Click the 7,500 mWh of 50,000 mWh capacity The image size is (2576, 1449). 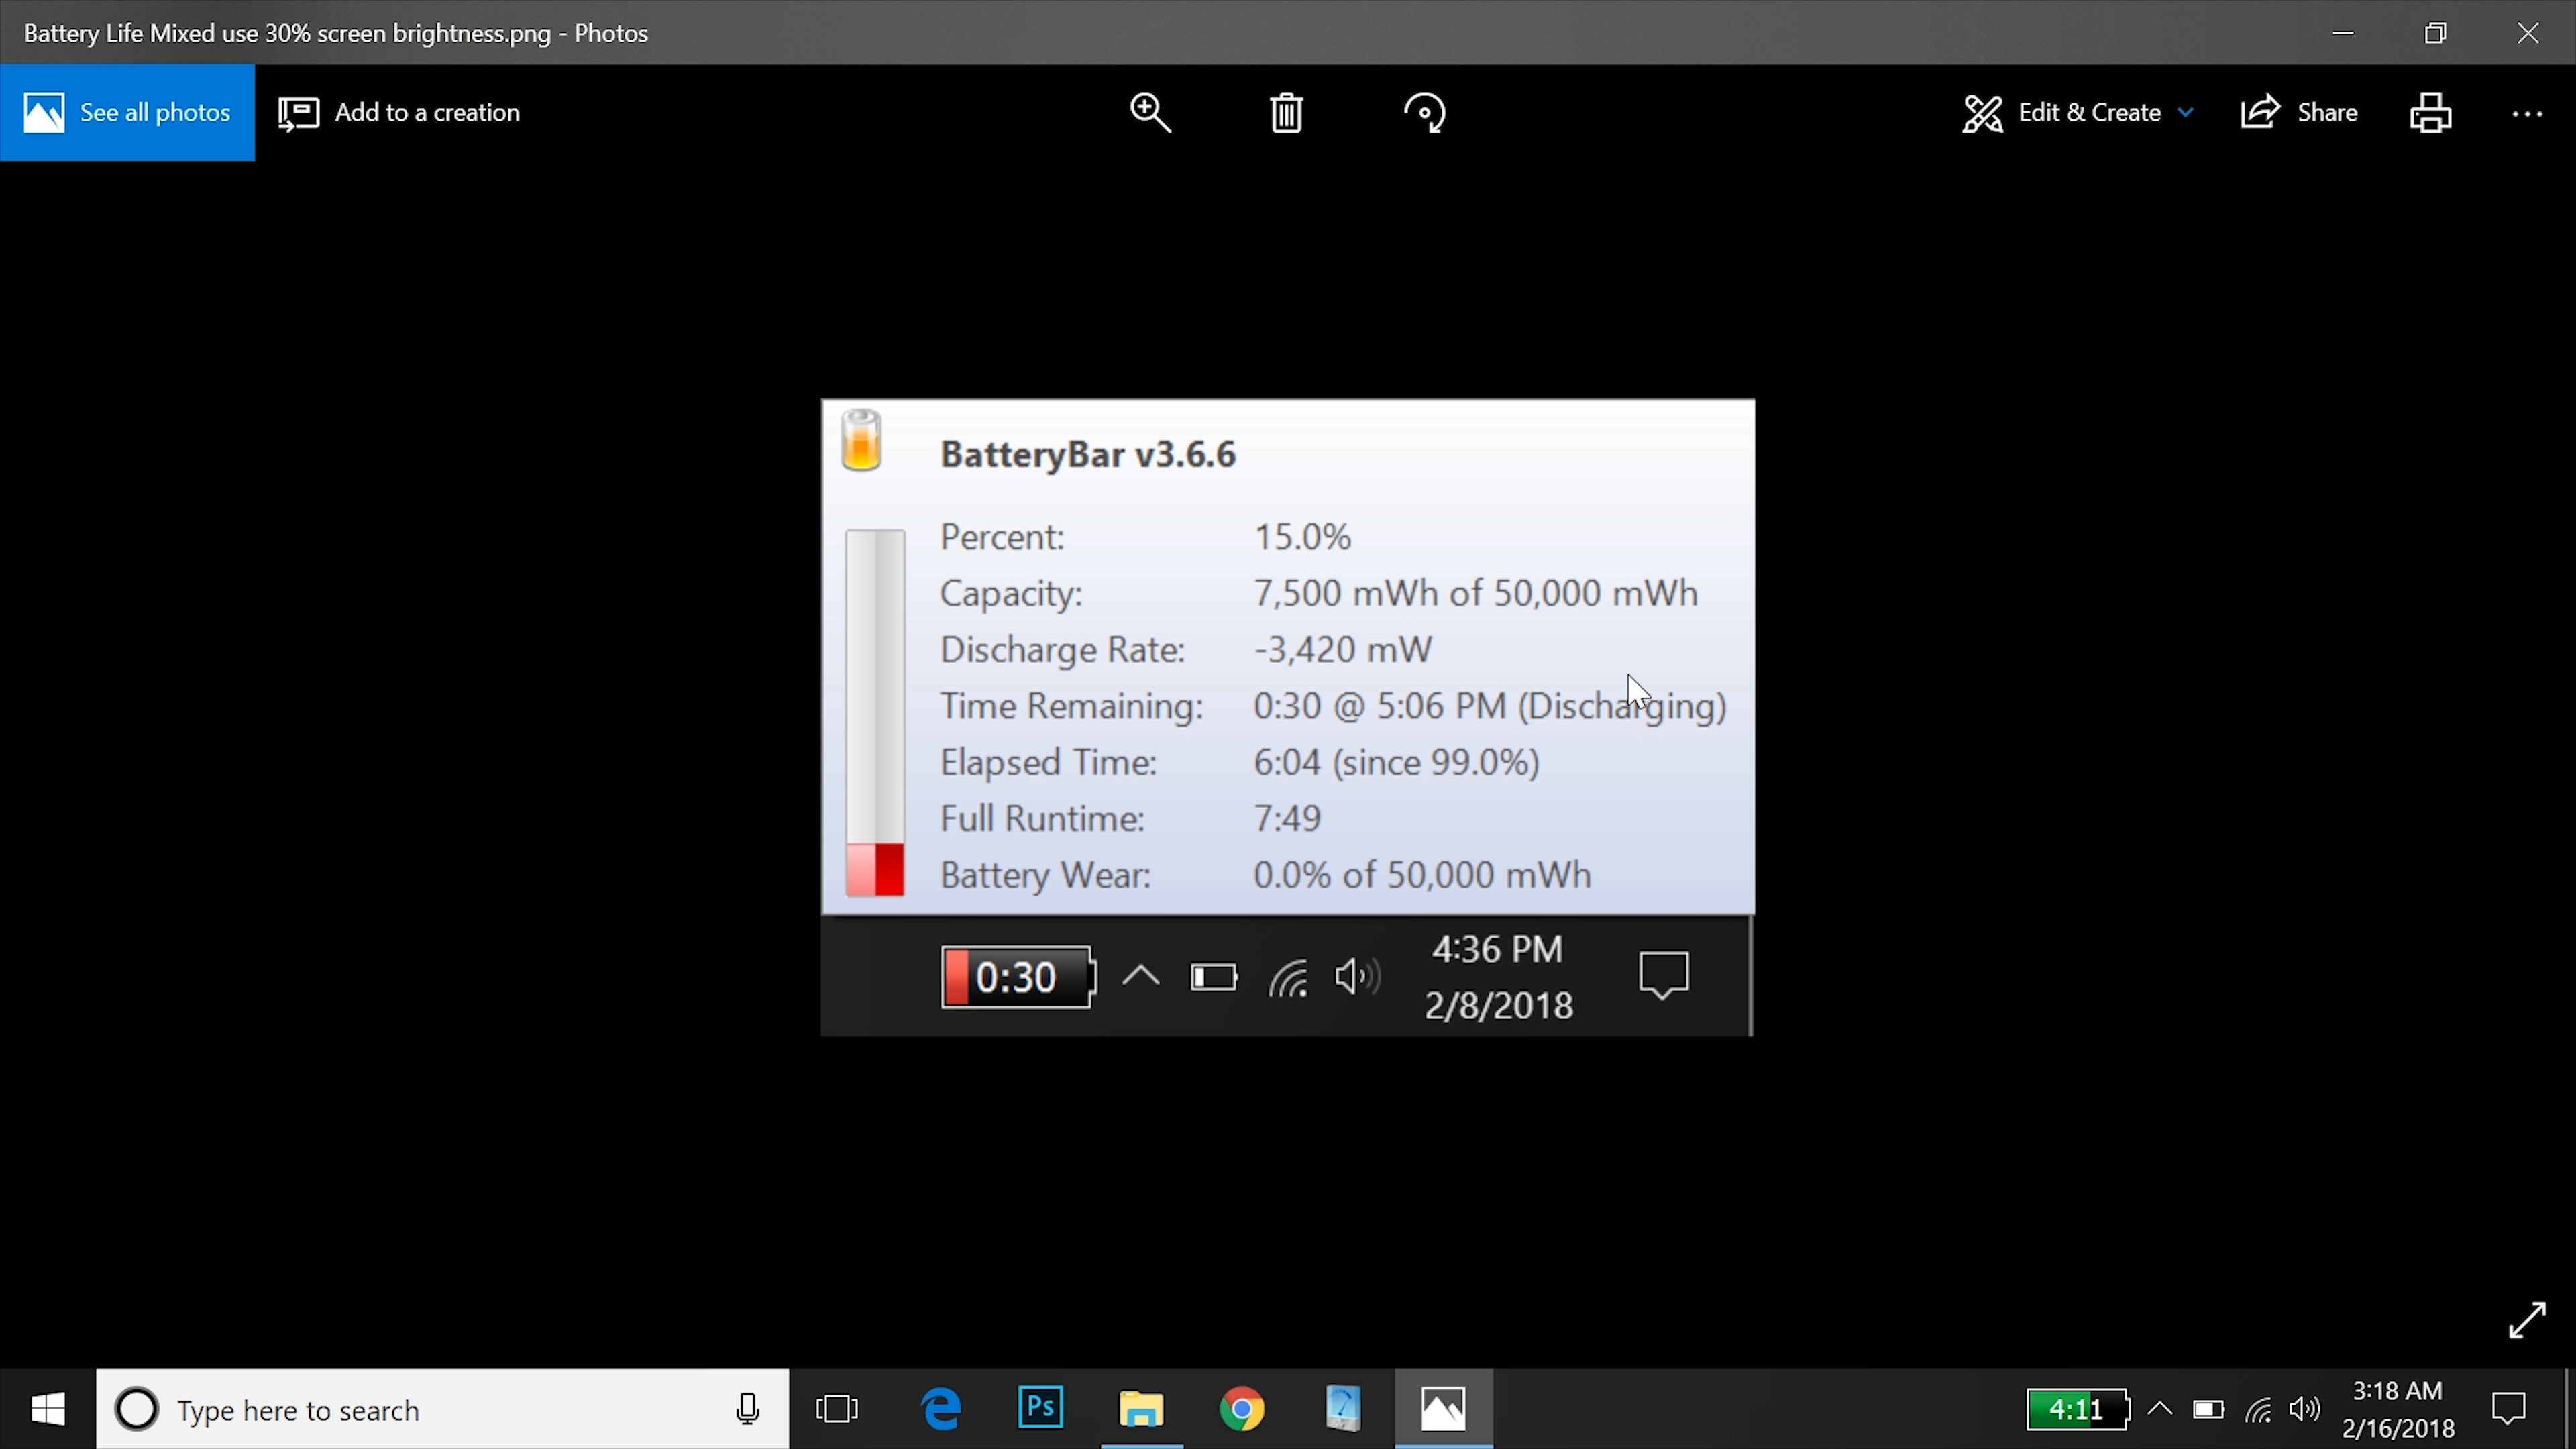[x=1476, y=593]
